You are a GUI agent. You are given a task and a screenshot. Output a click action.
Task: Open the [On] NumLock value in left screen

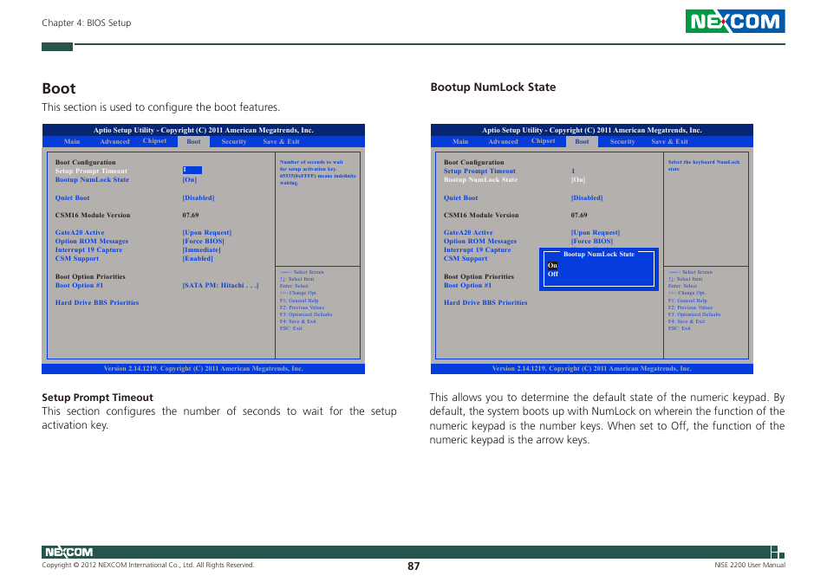coord(190,179)
